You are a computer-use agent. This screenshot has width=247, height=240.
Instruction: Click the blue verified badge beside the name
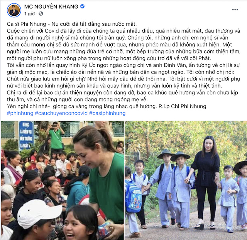click(82, 7)
